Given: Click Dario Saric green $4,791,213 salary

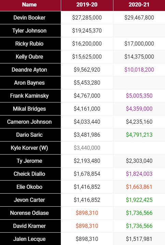Looking at the screenshot, I should [139, 135].
